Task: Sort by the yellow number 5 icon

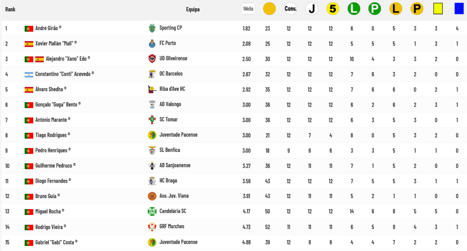Action: coord(332,9)
